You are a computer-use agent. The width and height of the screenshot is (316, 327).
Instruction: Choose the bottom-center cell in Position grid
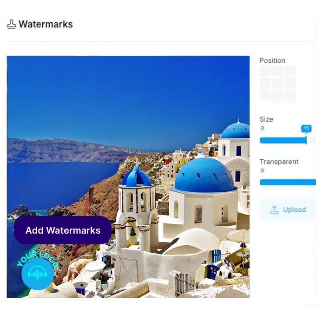[277, 95]
